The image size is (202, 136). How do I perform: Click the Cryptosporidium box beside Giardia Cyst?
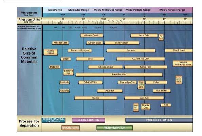click(136, 107)
